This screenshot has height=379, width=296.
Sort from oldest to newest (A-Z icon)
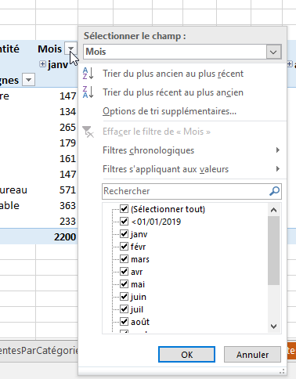click(88, 74)
